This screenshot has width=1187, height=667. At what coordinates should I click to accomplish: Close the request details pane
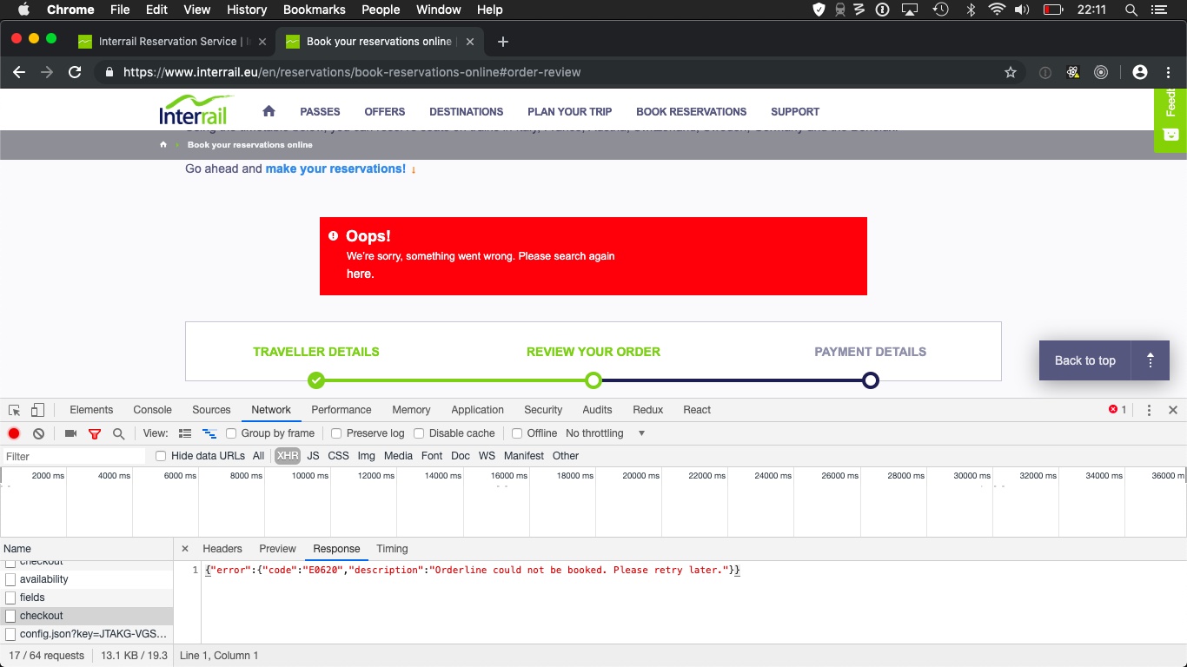185,549
